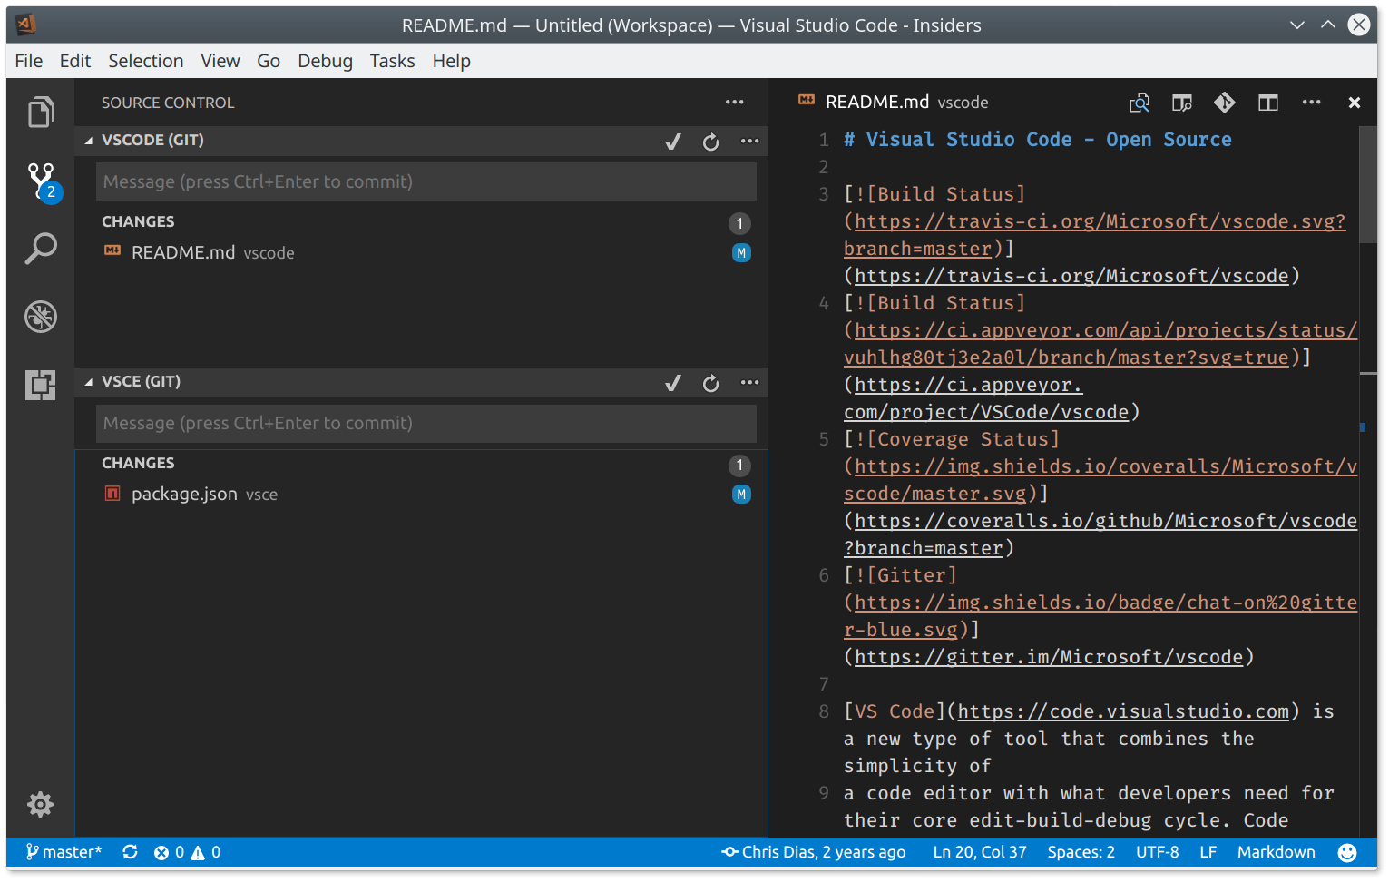
Task: Open more actions for SOURCE CONTROL panel
Action: 735,103
